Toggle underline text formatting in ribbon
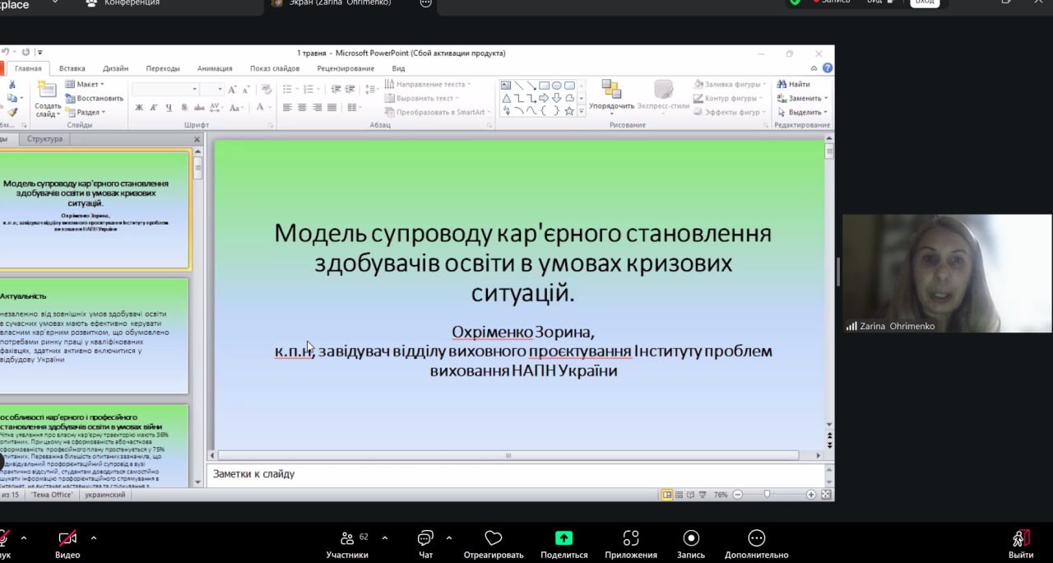The height and width of the screenshot is (563, 1053). 169,108
